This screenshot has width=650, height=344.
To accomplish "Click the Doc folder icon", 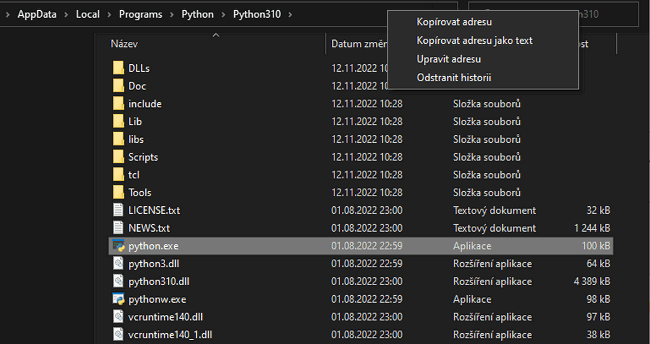I will [x=119, y=86].
